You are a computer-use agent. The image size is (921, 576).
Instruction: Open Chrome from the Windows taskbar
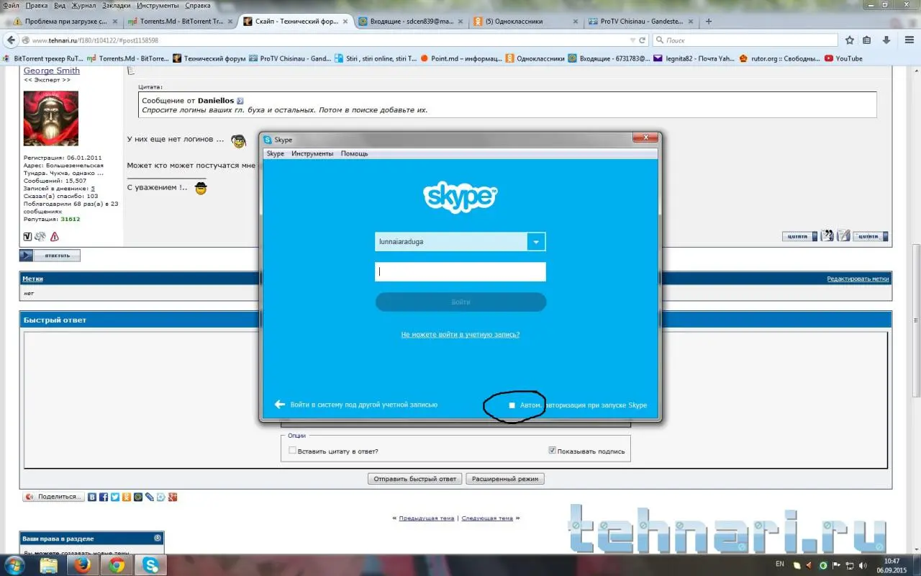tap(117, 565)
